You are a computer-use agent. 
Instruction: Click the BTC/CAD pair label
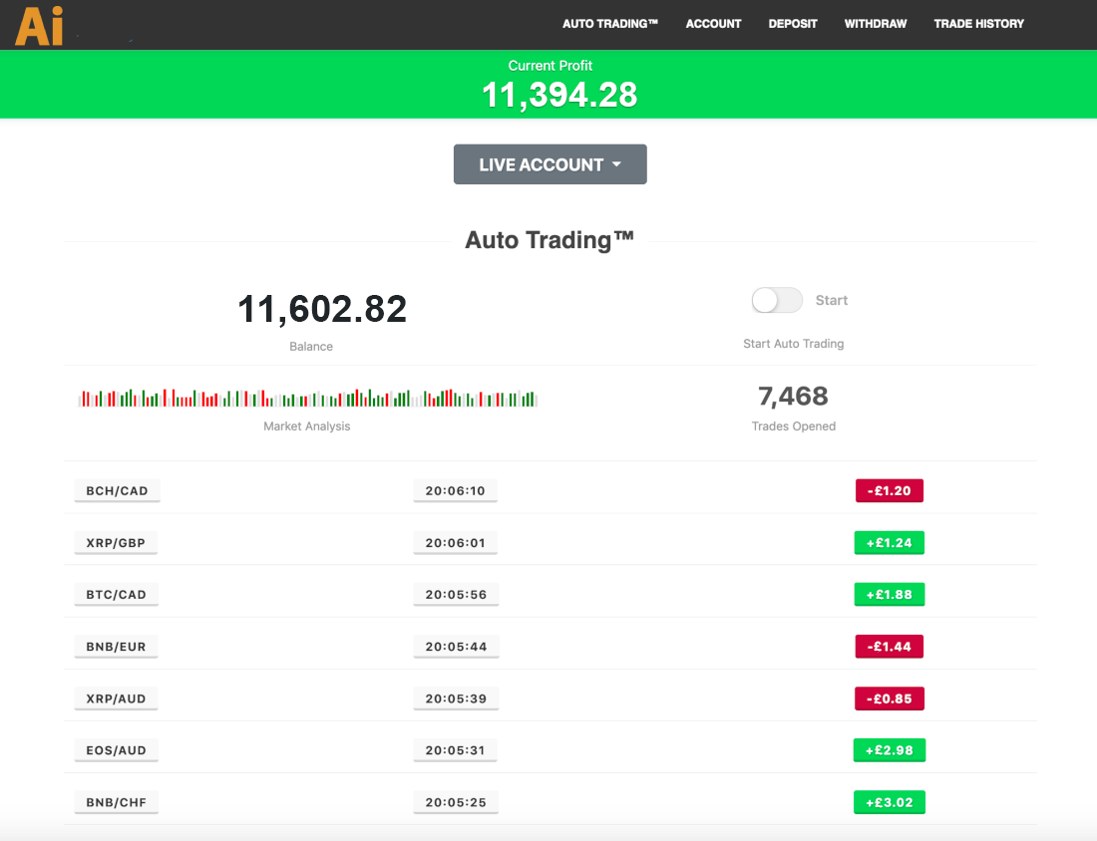tap(117, 595)
